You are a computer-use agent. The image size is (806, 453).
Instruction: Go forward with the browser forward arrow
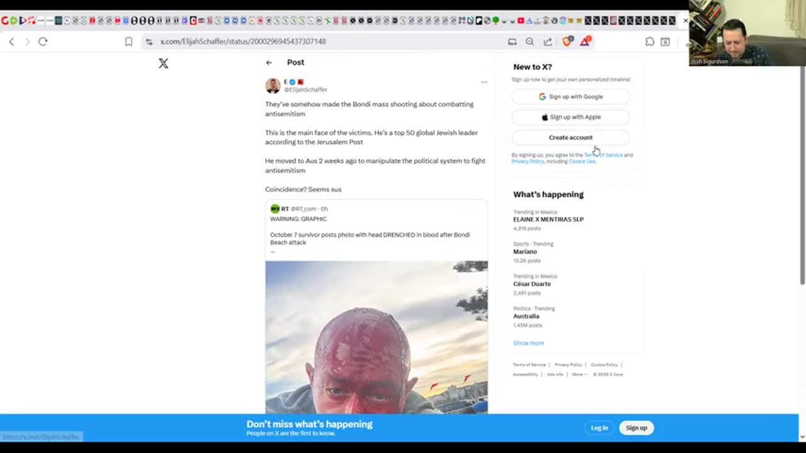[x=27, y=42]
